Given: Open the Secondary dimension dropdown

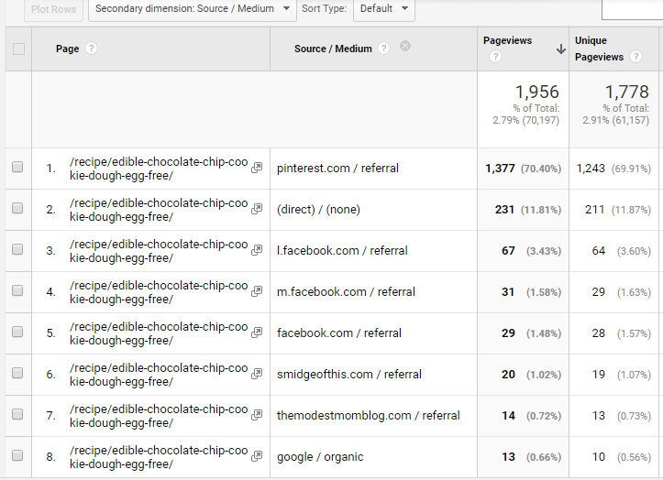Looking at the screenshot, I should coord(193,9).
